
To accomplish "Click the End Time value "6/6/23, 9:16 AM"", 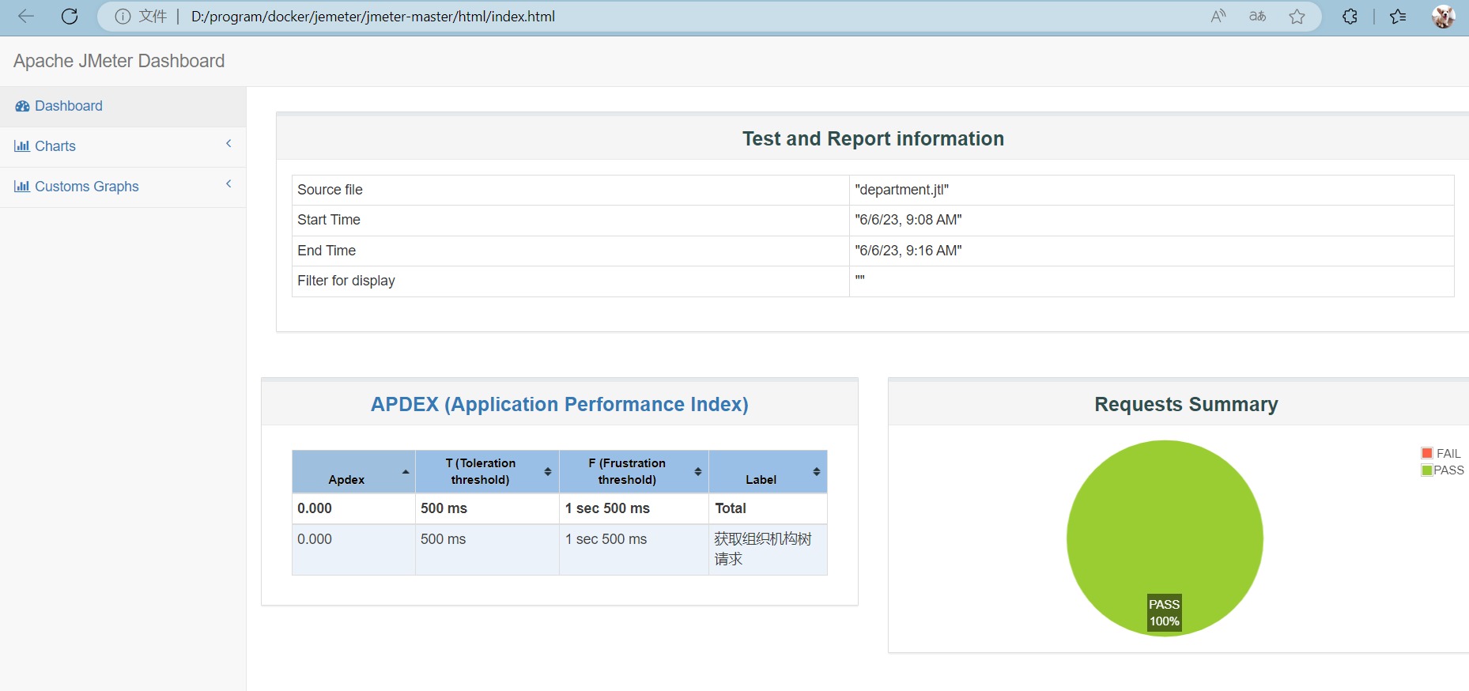I will [908, 251].
